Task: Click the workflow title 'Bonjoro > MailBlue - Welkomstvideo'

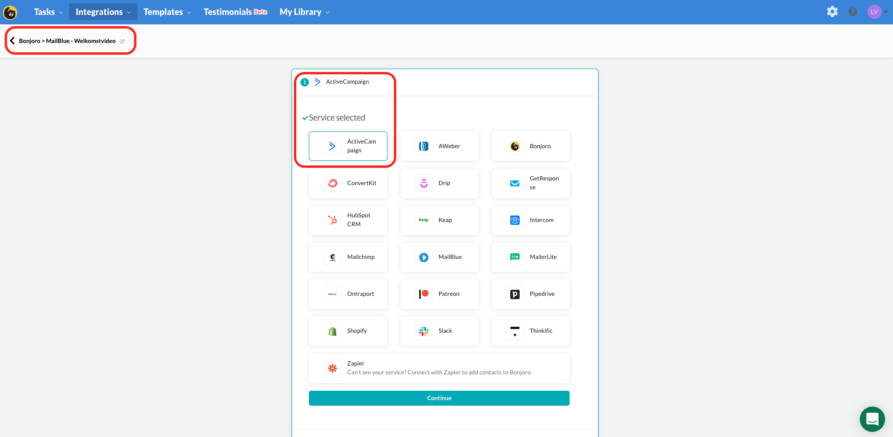Action: (x=67, y=41)
